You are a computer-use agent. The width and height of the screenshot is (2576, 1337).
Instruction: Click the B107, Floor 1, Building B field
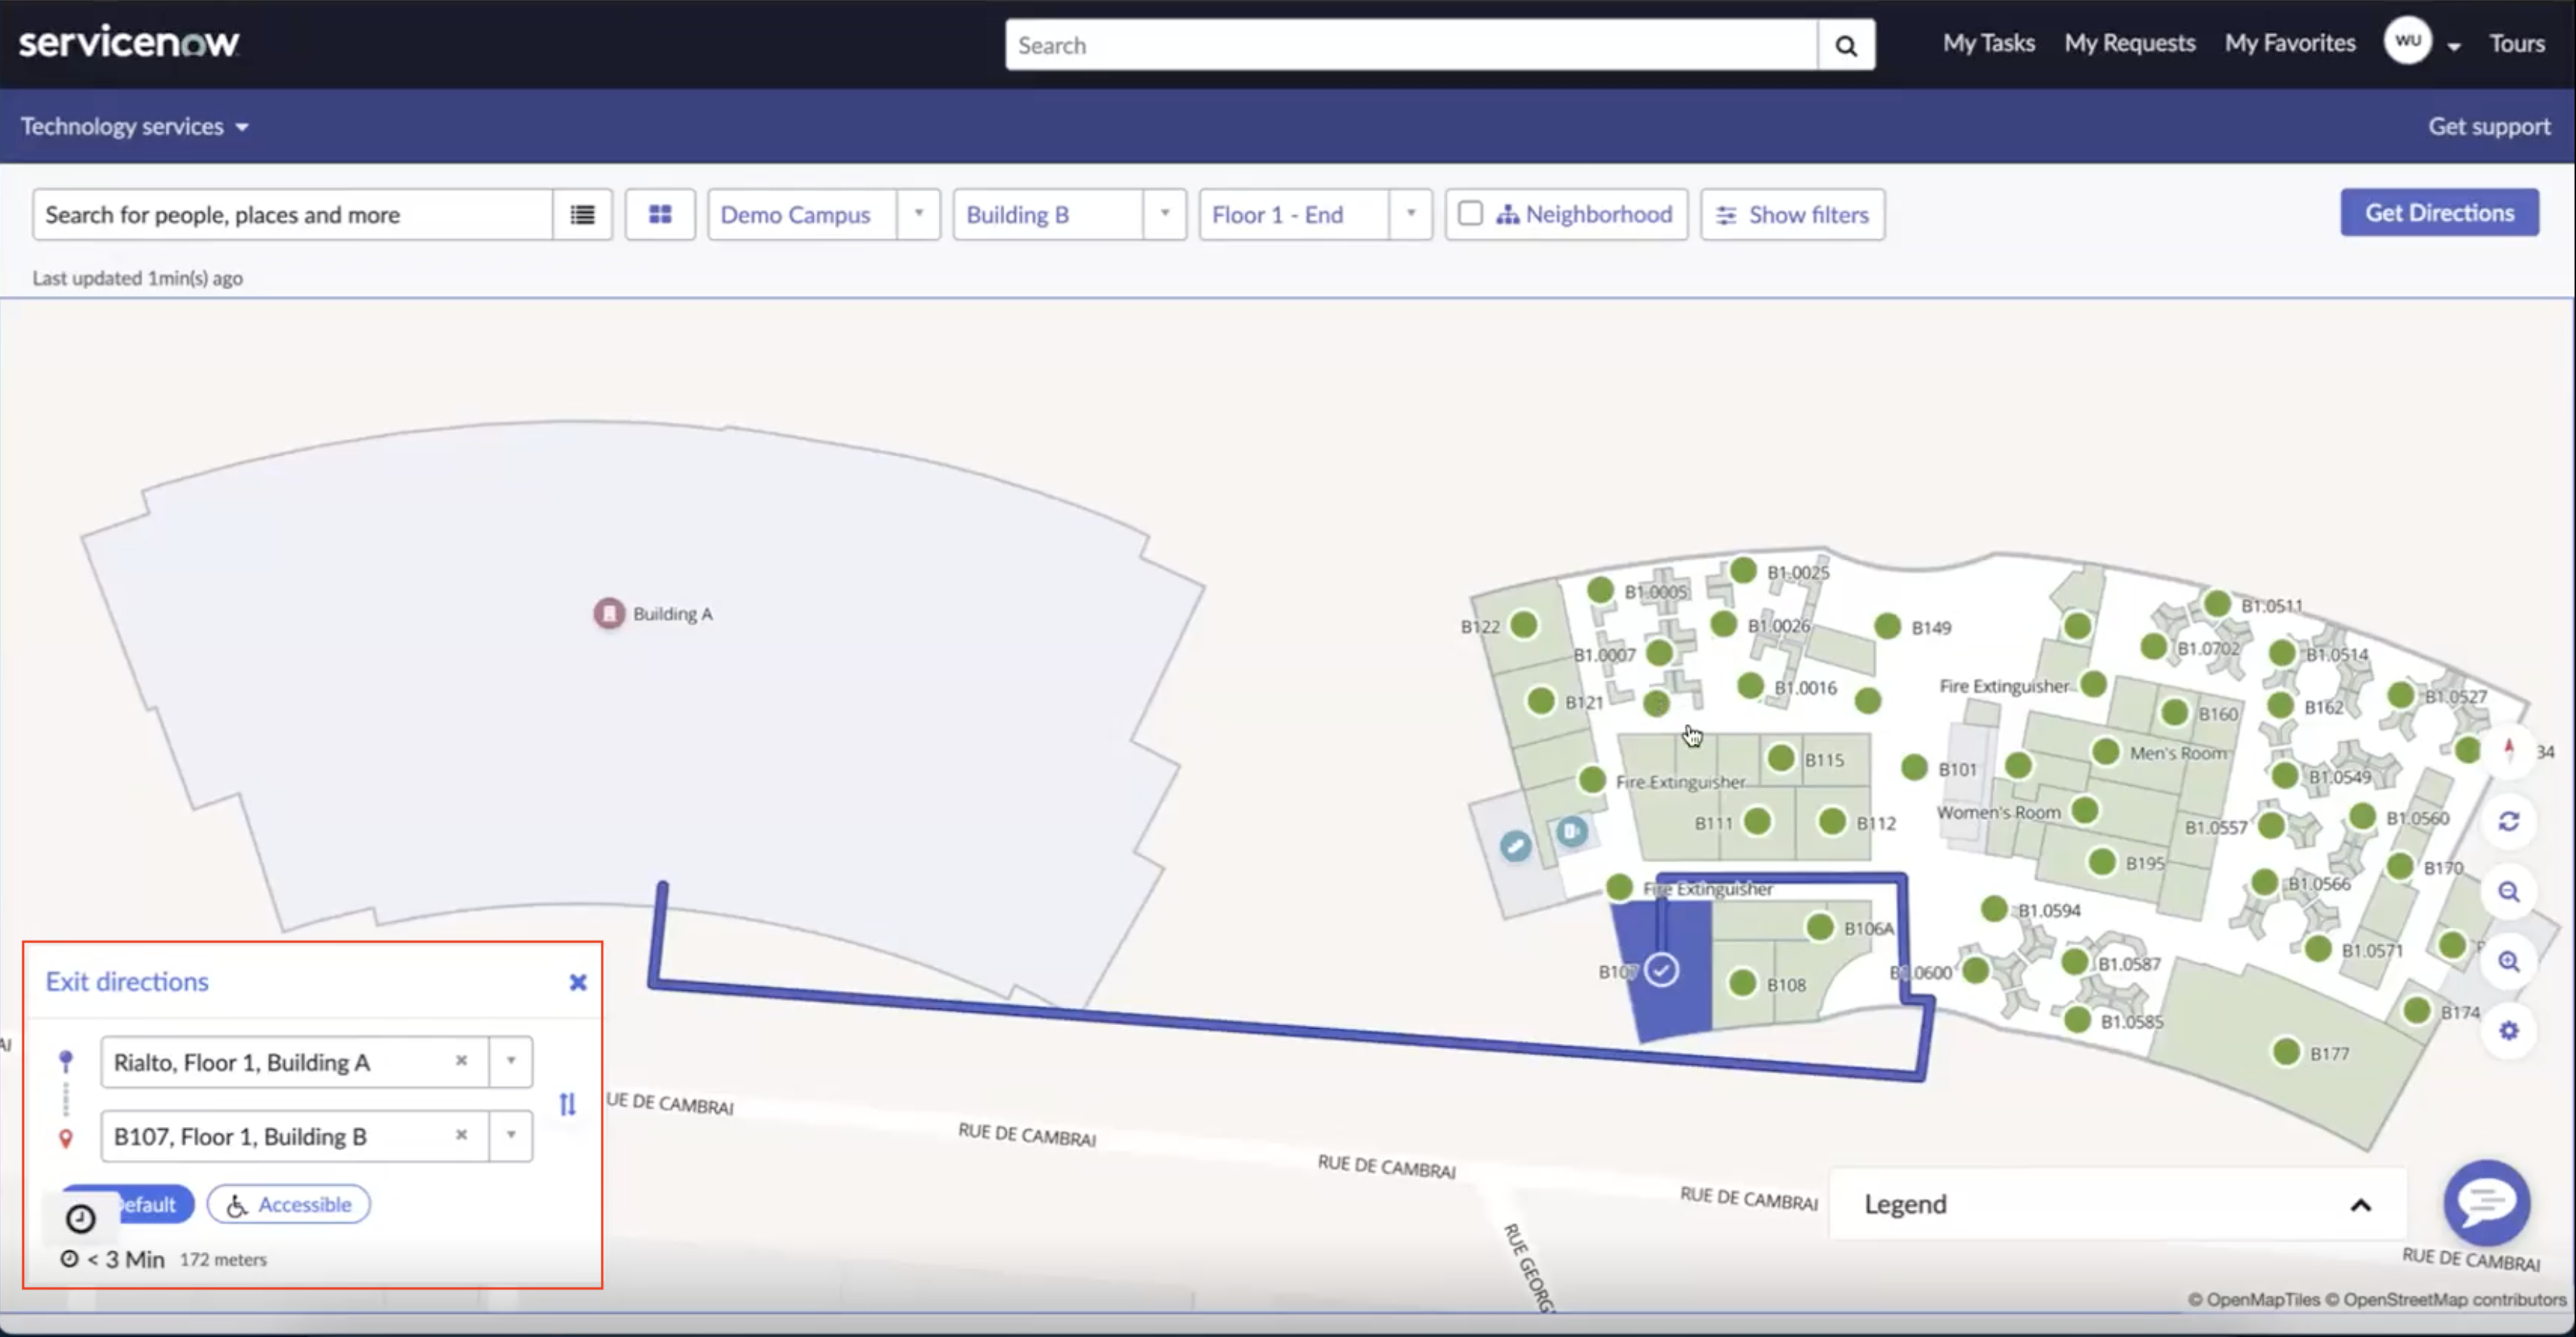tap(295, 1136)
